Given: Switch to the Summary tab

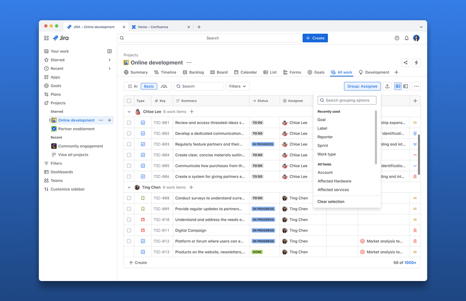Looking at the screenshot, I should coord(136,72).
